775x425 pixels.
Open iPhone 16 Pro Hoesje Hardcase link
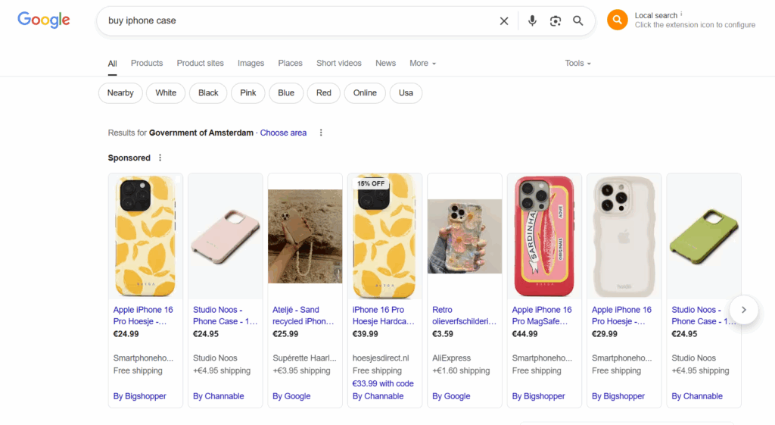(383, 316)
